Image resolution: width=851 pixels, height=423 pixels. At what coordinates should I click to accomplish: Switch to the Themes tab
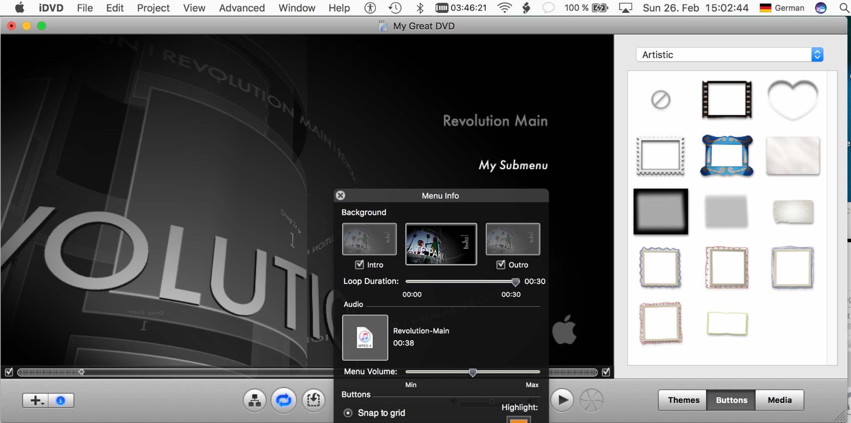(683, 400)
